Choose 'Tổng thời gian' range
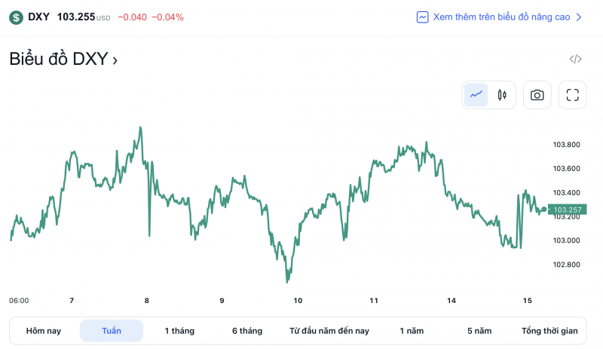Image resolution: width=603 pixels, height=349 pixels. (549, 331)
